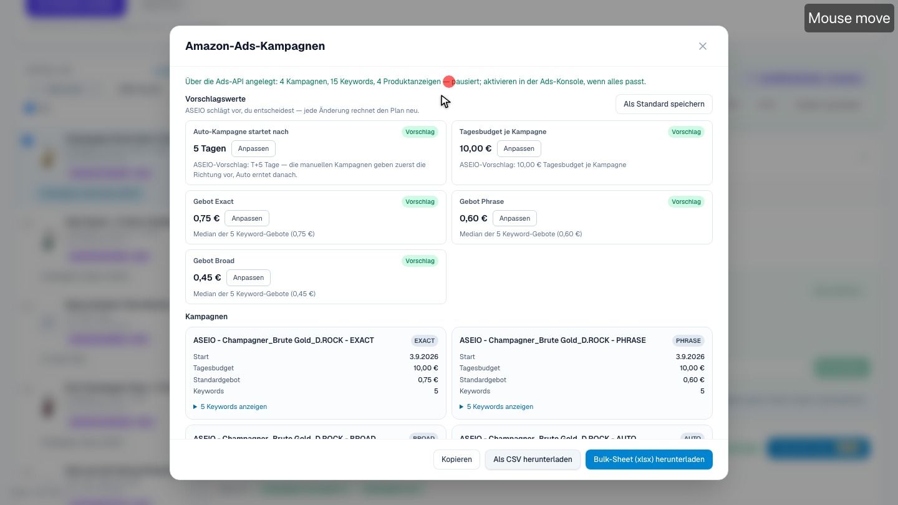Click the 0,75 € Gebot Exact value
Viewport: 898px width, 505px height.
tap(206, 218)
